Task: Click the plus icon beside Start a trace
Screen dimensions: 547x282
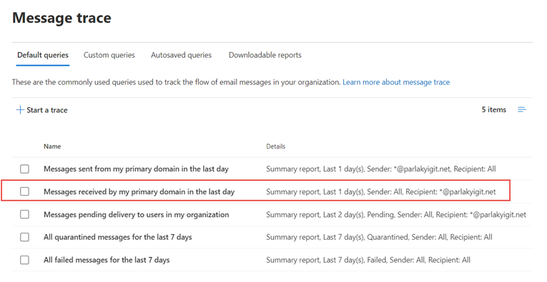Action: pyautogui.click(x=20, y=110)
